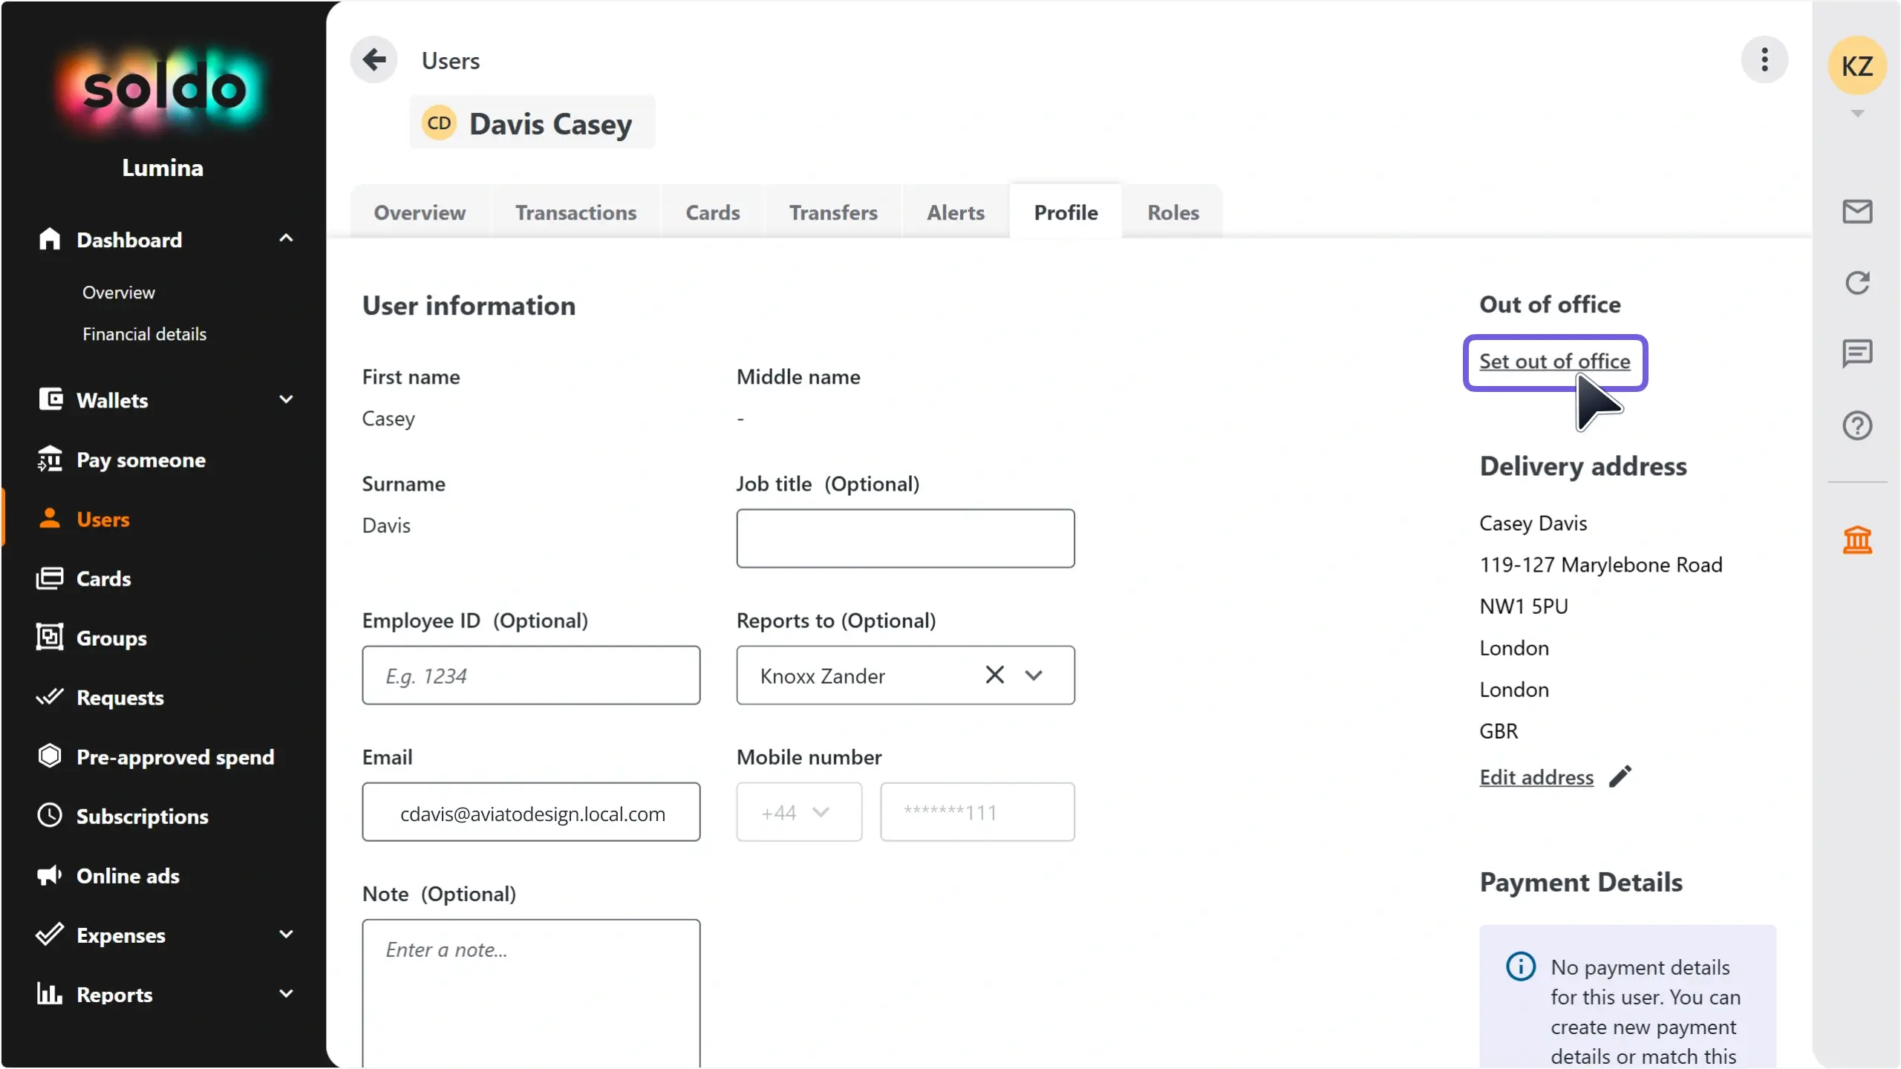Click the orange bank building icon
Image resolution: width=1901 pixels, height=1069 pixels.
point(1856,540)
